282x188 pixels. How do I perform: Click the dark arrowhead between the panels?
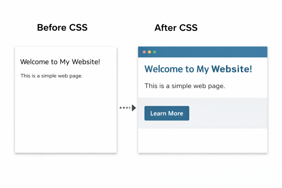point(134,108)
